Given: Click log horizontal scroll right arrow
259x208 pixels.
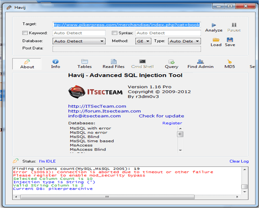Looking at the screenshot, I should pos(237,197).
